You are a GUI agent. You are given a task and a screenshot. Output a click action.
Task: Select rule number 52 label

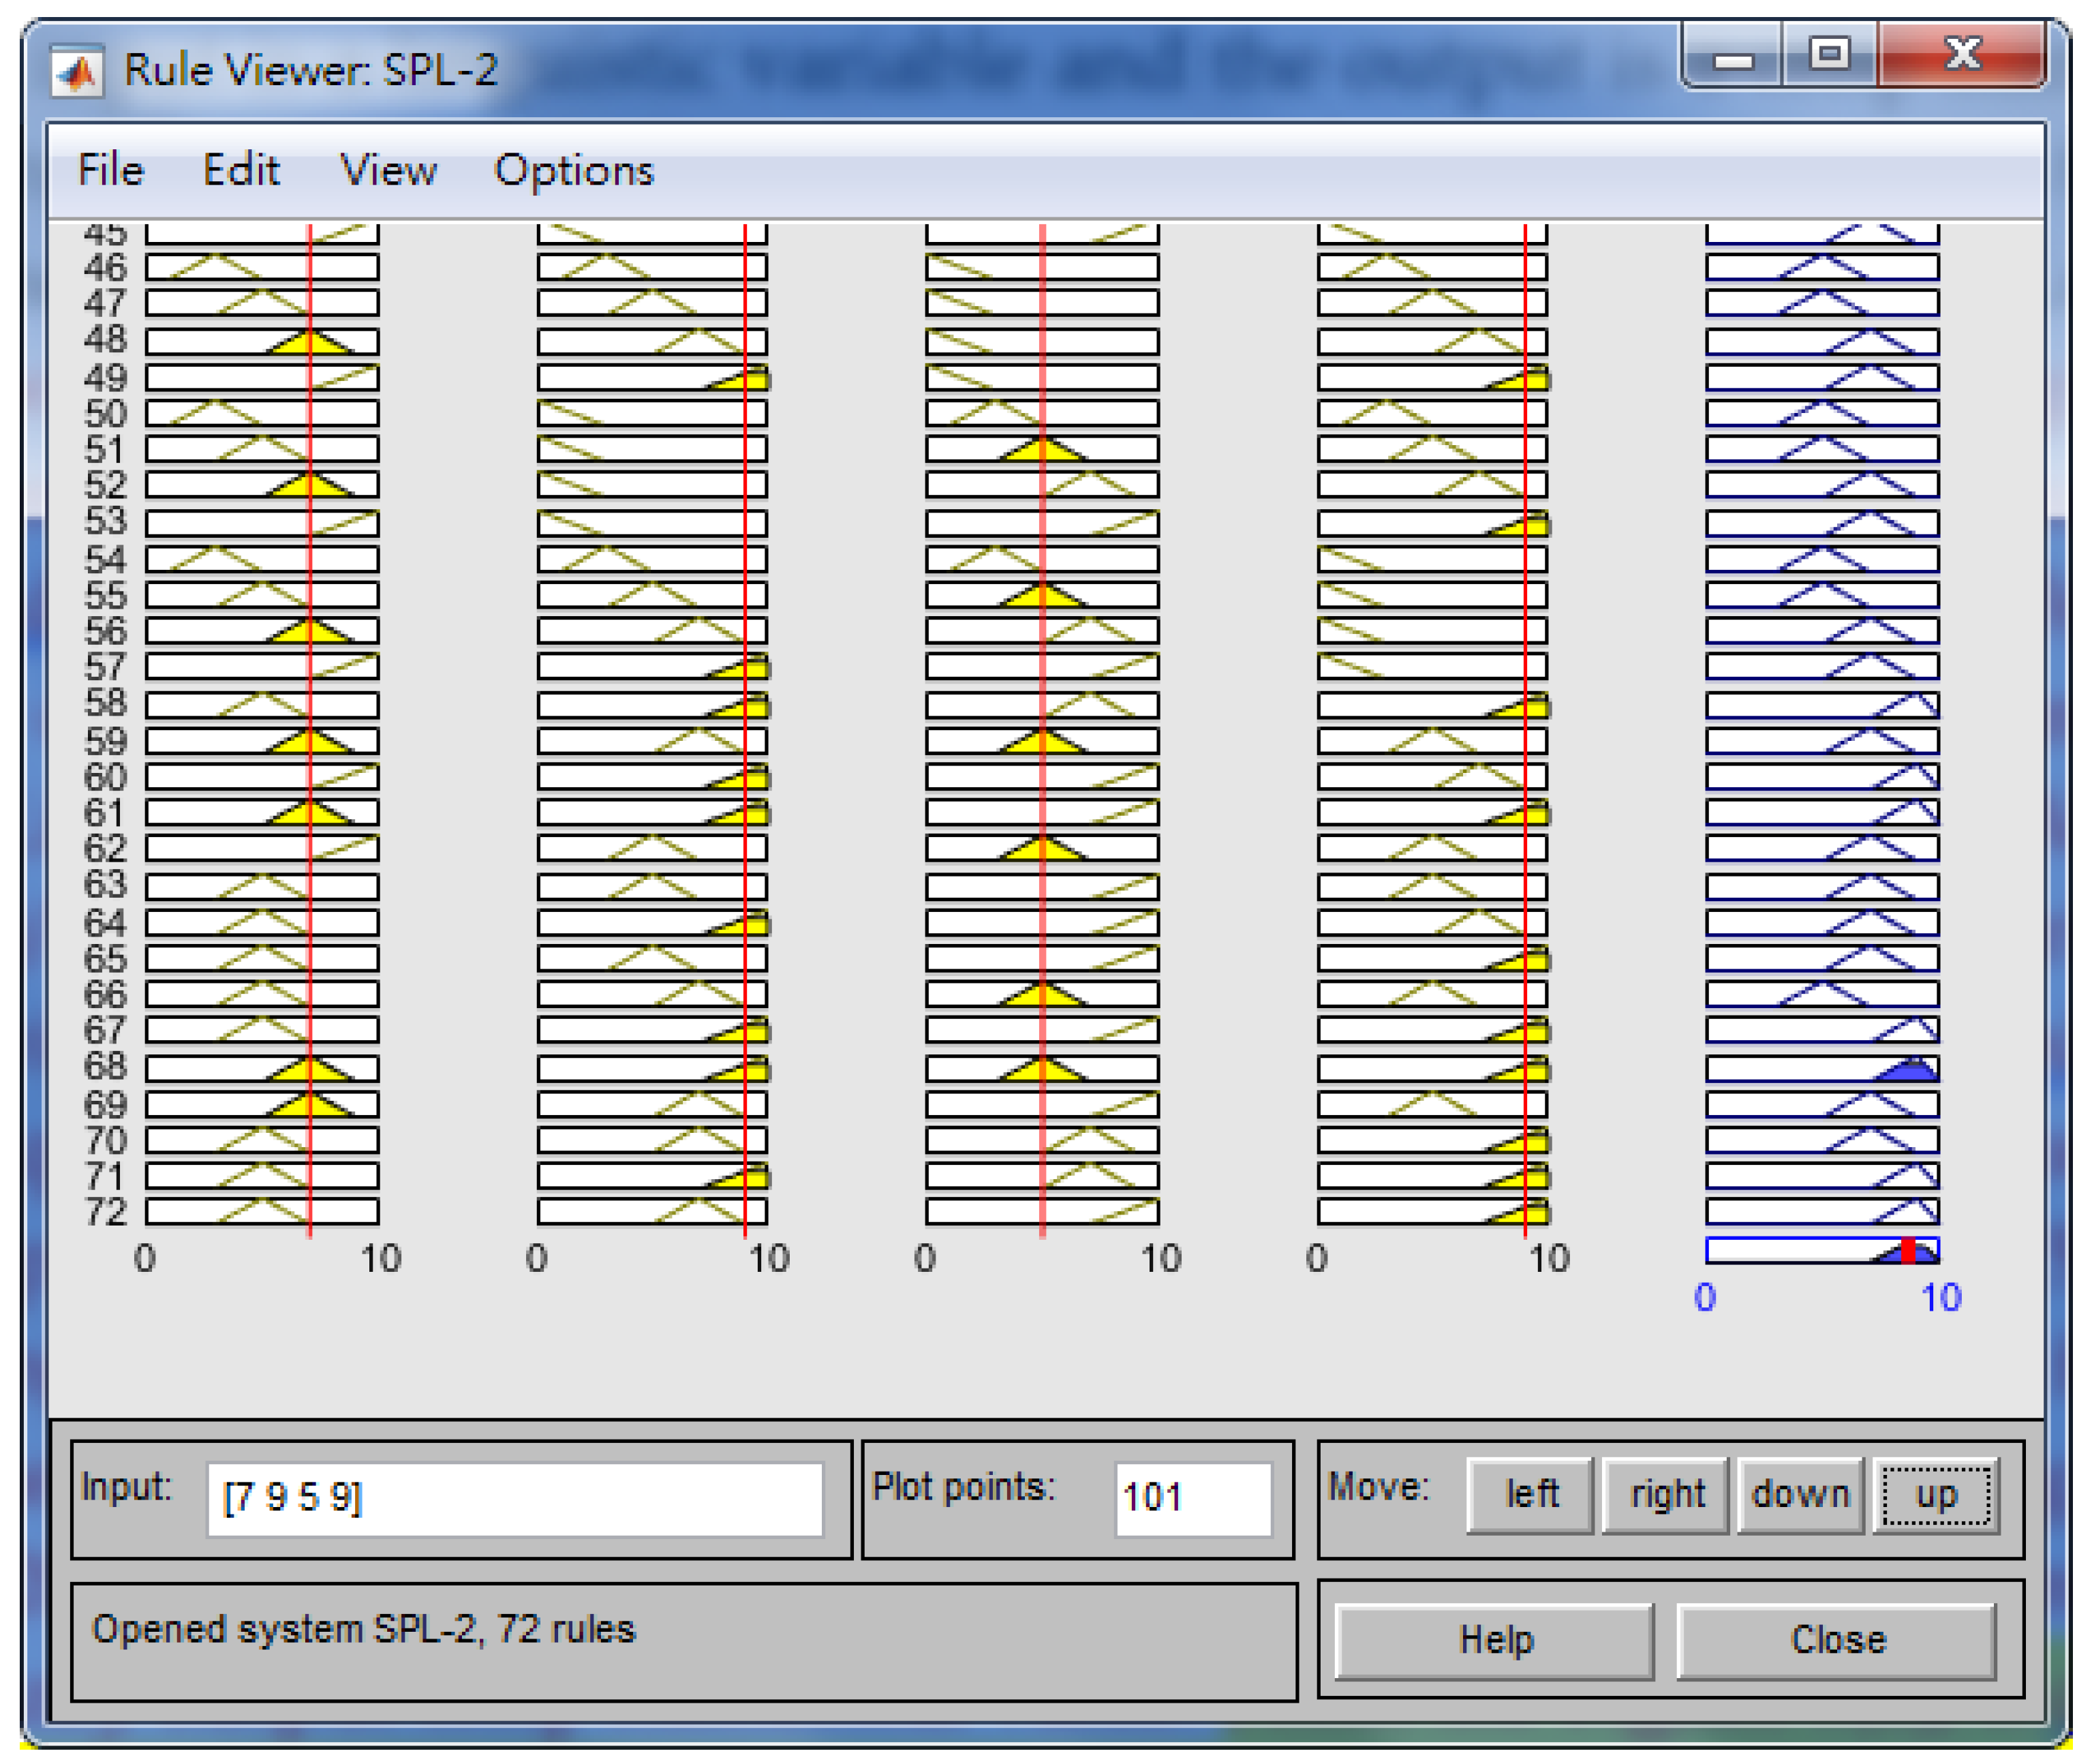105,486
